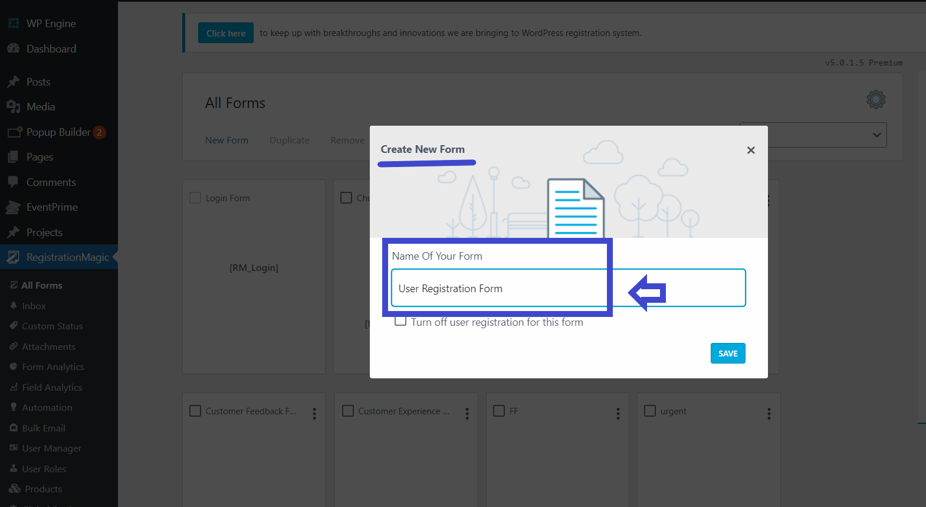
Task: Click the EventPrime icon
Action: [14, 207]
